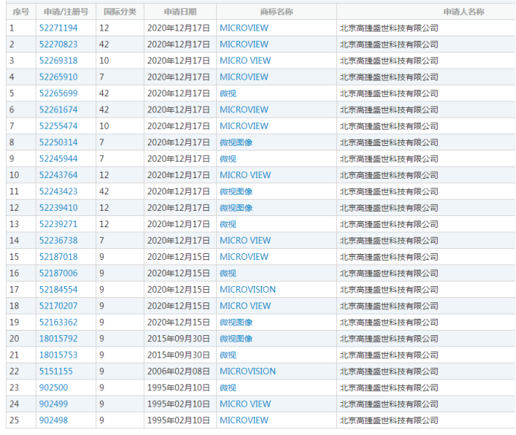Click MICROVISION trademark name in row 17
The width and height of the screenshot is (516, 435).
click(x=248, y=290)
